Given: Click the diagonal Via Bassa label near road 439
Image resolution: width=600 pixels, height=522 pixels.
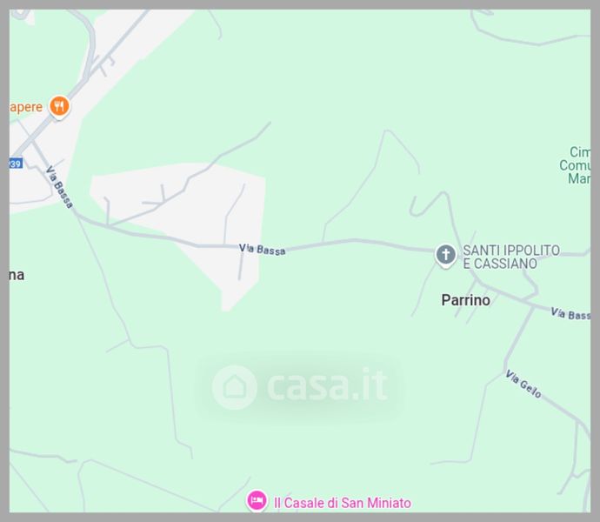Looking at the screenshot, I should tap(59, 187).
